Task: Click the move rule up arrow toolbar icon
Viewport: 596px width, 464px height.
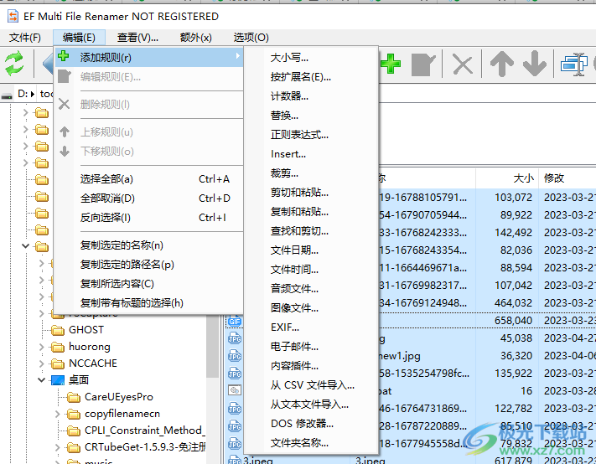Action: pyautogui.click(x=502, y=64)
